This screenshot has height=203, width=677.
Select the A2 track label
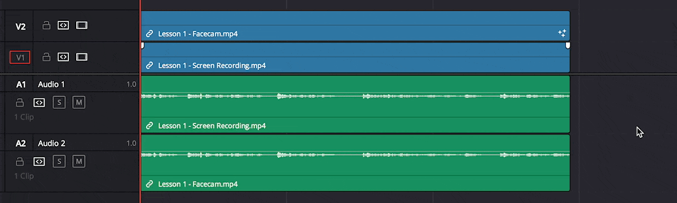21,143
